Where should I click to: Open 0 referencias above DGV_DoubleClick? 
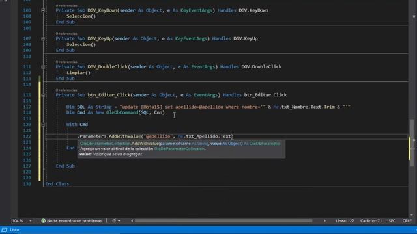coord(66,62)
